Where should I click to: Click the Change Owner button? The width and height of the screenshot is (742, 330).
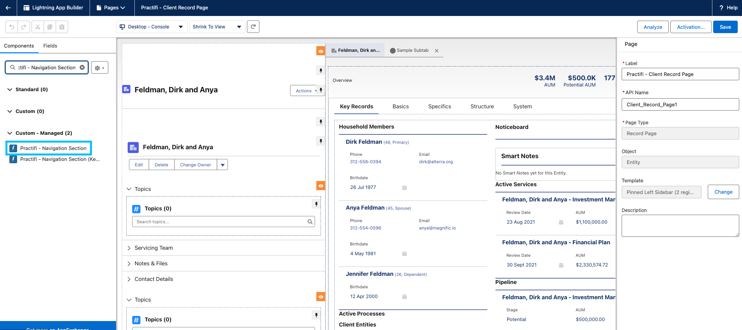[x=196, y=165]
